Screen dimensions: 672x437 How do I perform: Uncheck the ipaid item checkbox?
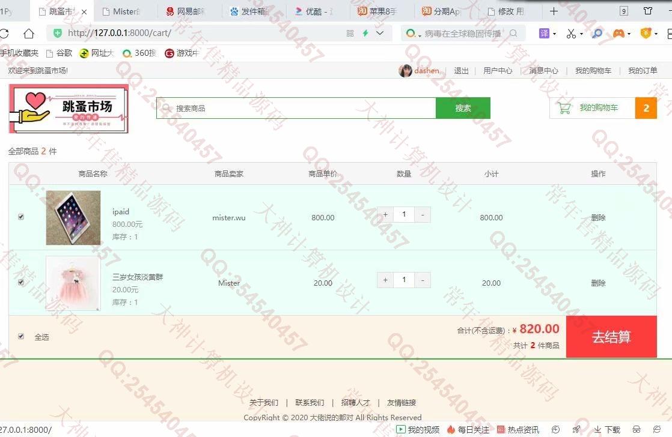pyautogui.click(x=21, y=217)
